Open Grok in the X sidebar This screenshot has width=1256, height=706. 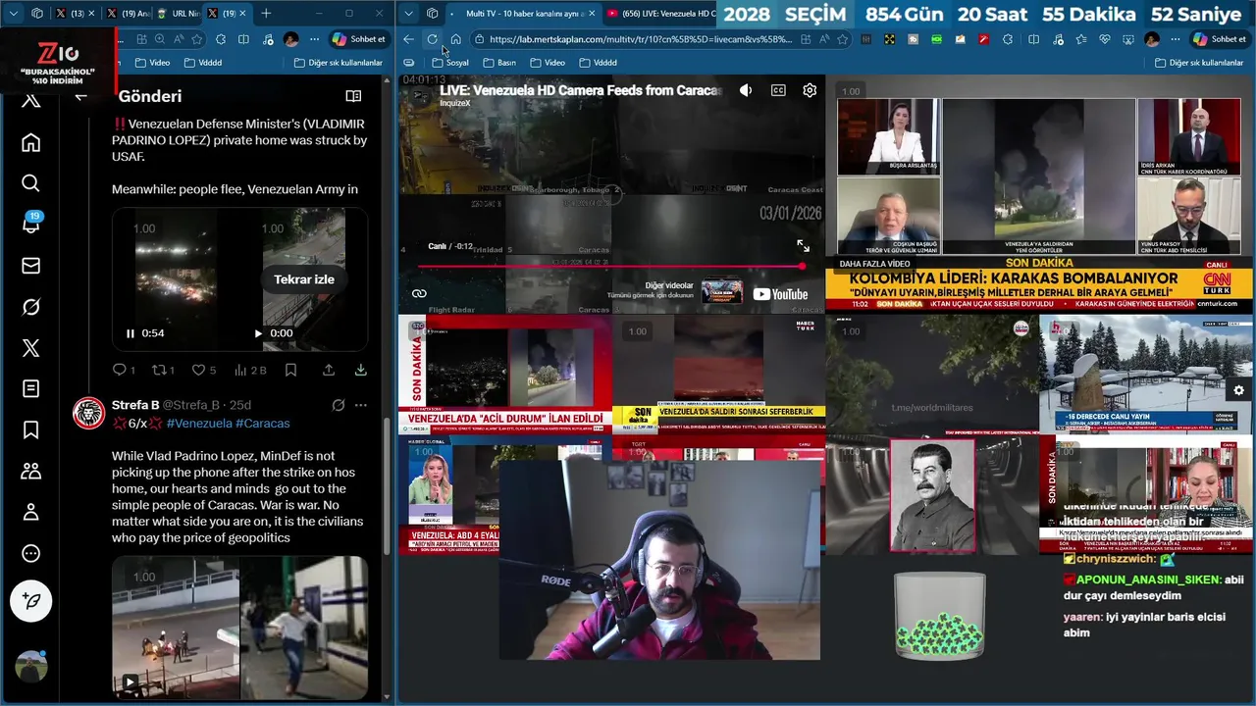coord(30,307)
